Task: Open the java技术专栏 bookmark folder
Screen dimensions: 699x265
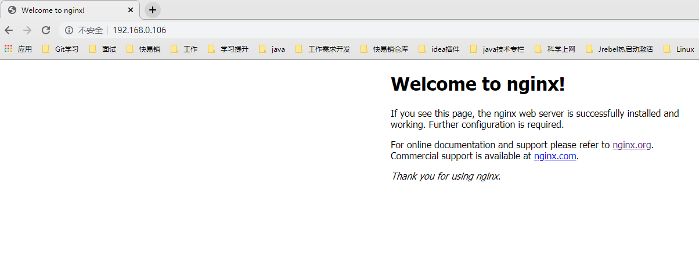Action: (497, 49)
